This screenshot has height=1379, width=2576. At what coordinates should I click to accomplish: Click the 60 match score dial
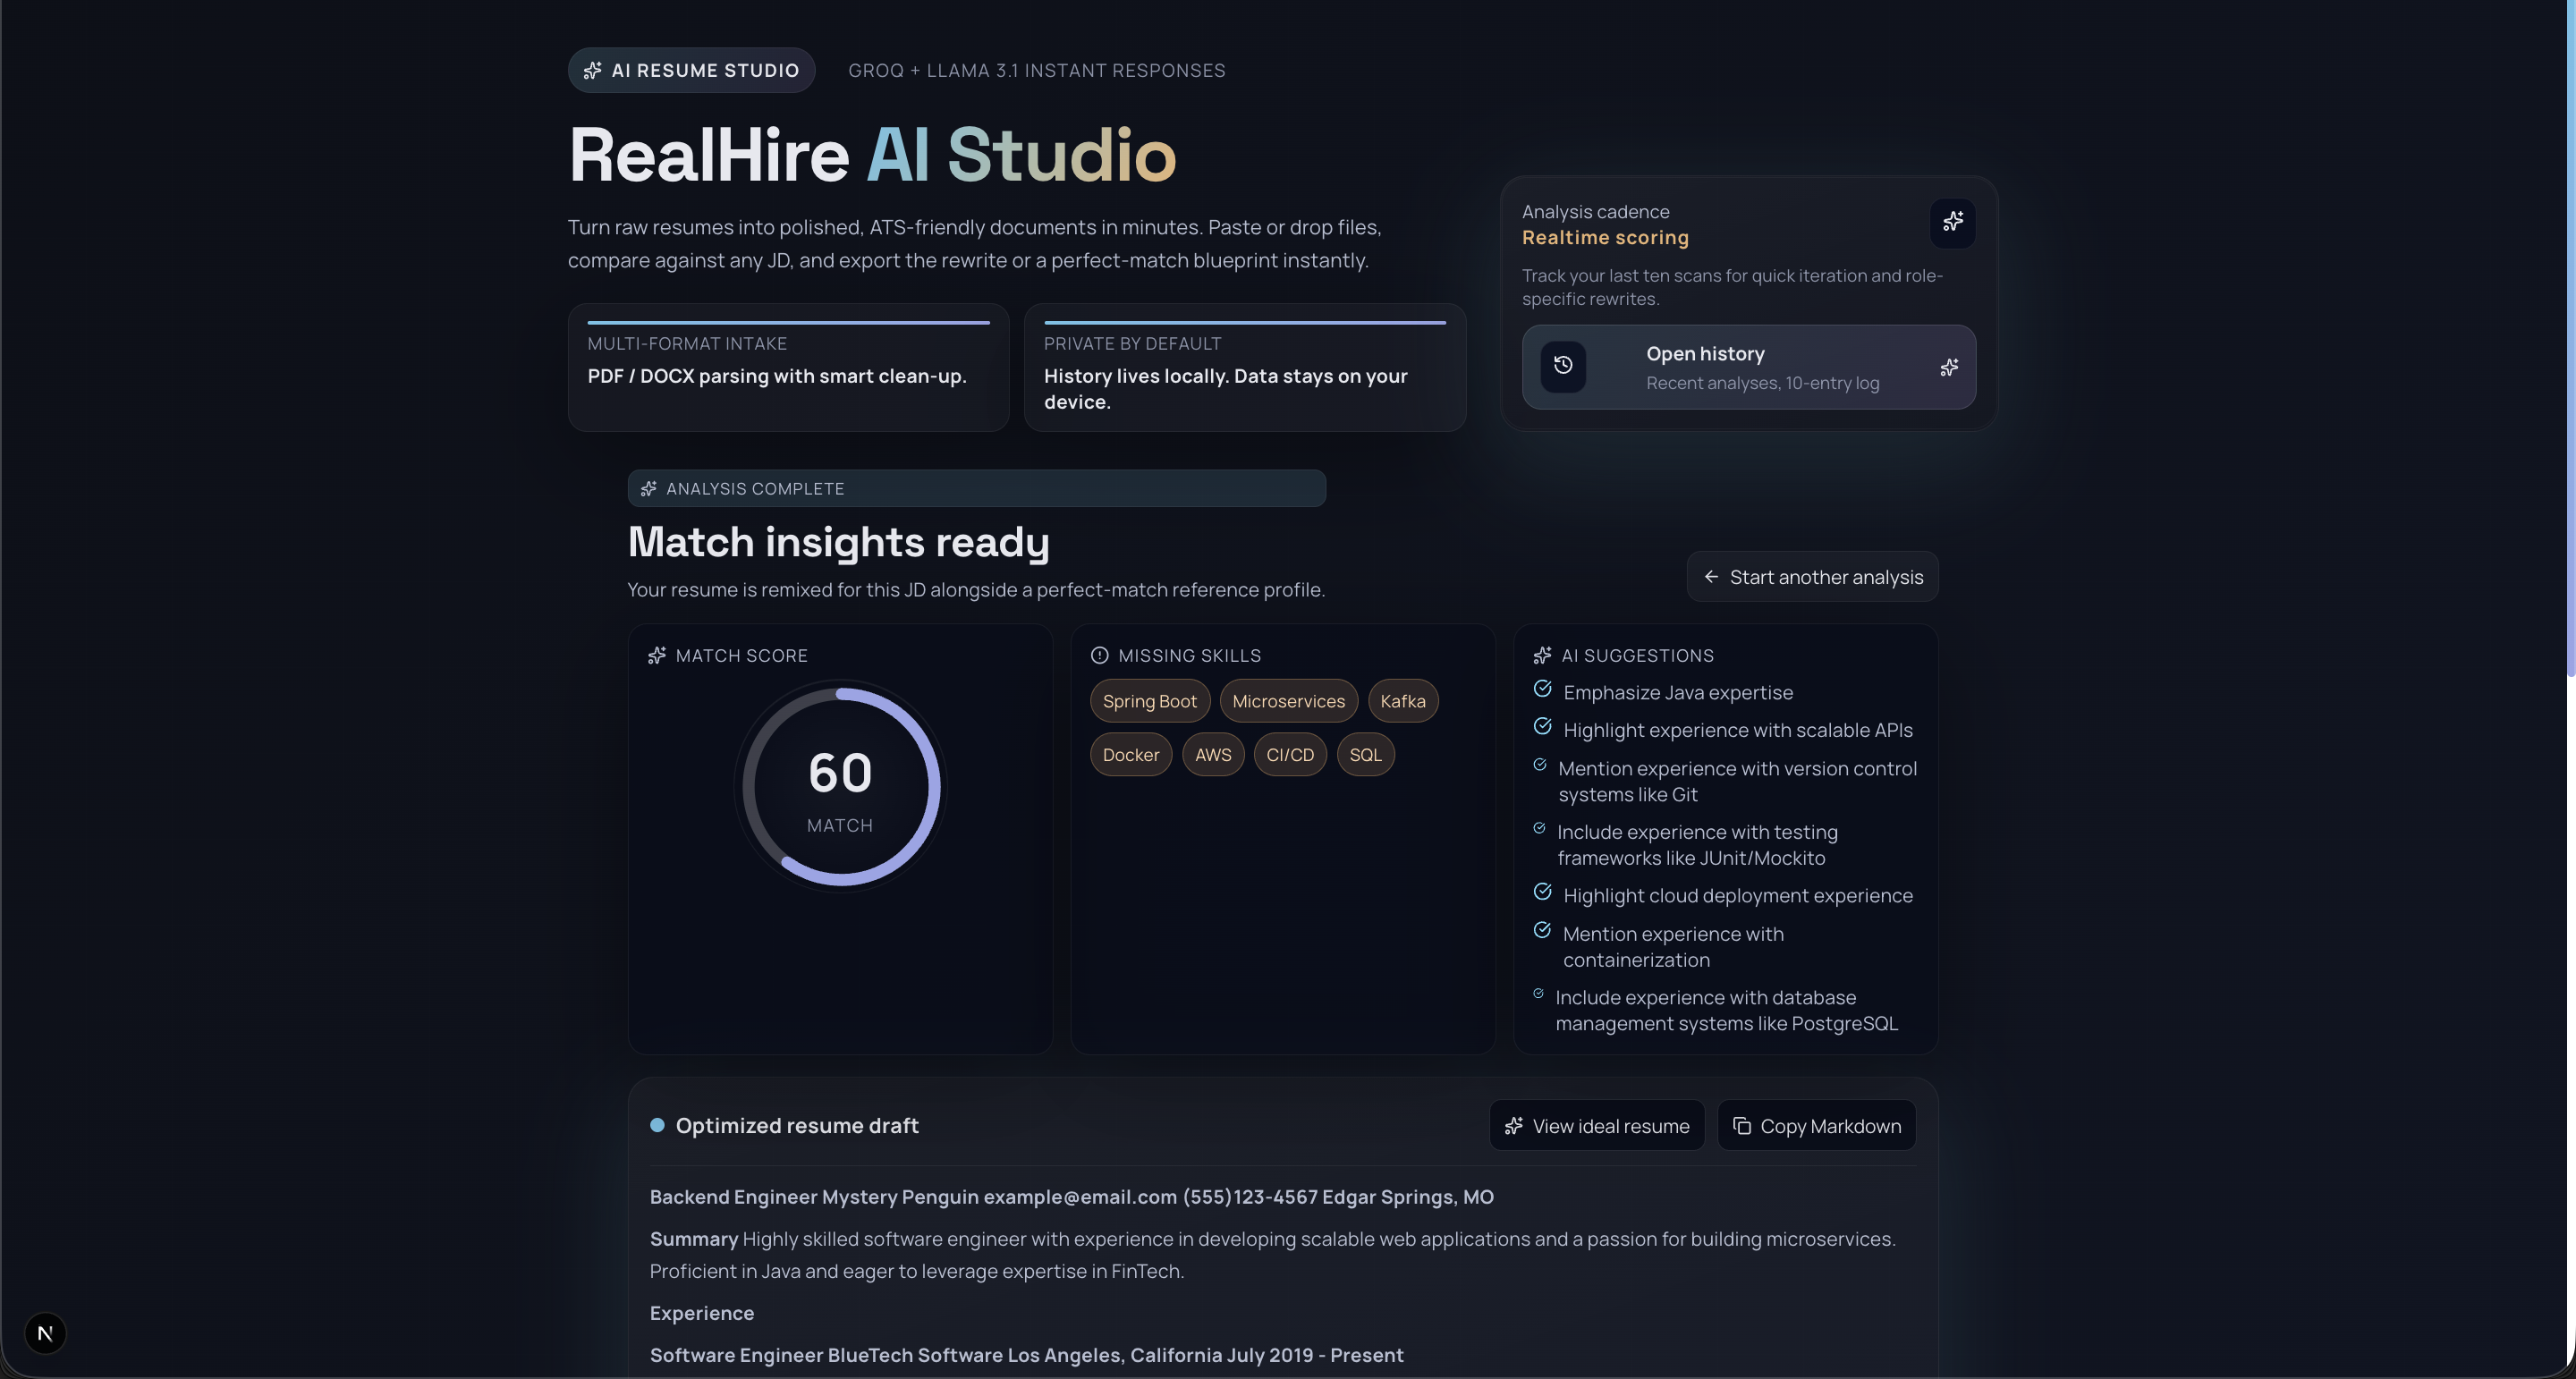(840, 785)
